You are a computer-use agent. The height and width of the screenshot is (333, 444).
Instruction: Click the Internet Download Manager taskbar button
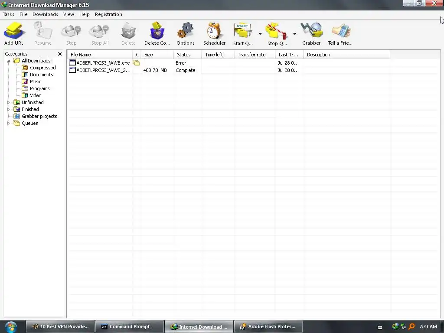199,326
